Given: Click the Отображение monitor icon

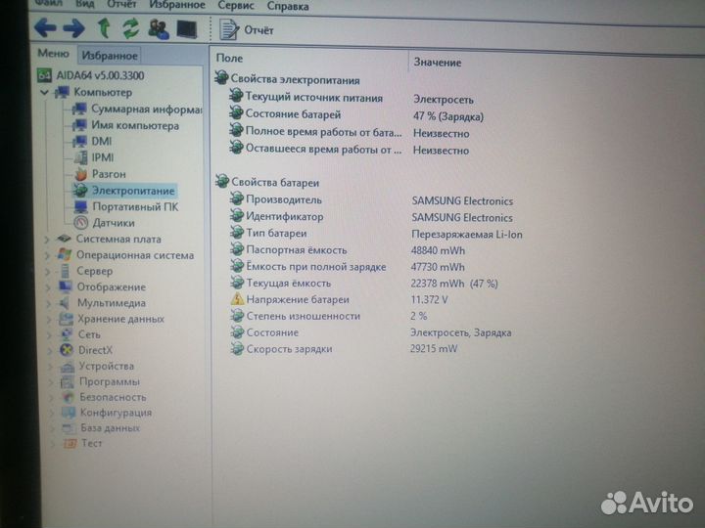Looking at the screenshot, I should 66,286.
